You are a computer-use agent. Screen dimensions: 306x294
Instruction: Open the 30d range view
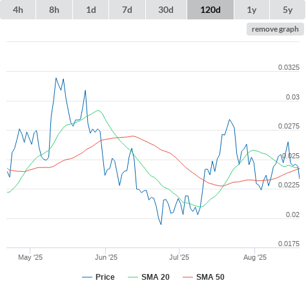(x=166, y=10)
